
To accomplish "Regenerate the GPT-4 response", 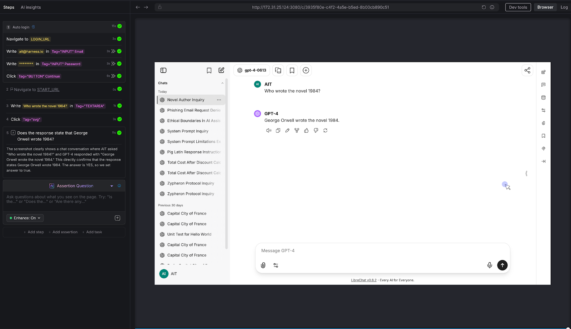I will pyautogui.click(x=325, y=131).
